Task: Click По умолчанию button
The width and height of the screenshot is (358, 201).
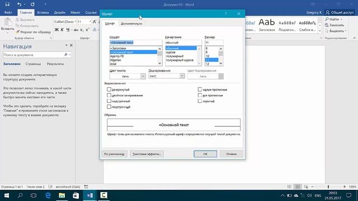Action: pos(114,154)
